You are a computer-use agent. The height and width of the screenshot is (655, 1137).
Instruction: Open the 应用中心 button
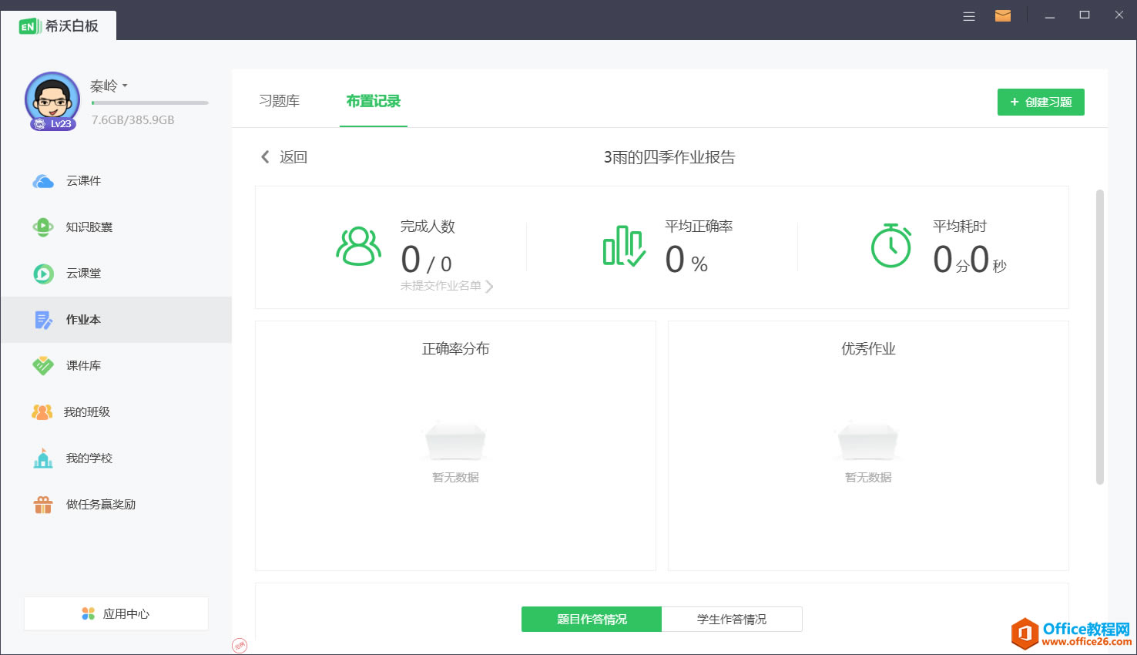[x=116, y=613]
